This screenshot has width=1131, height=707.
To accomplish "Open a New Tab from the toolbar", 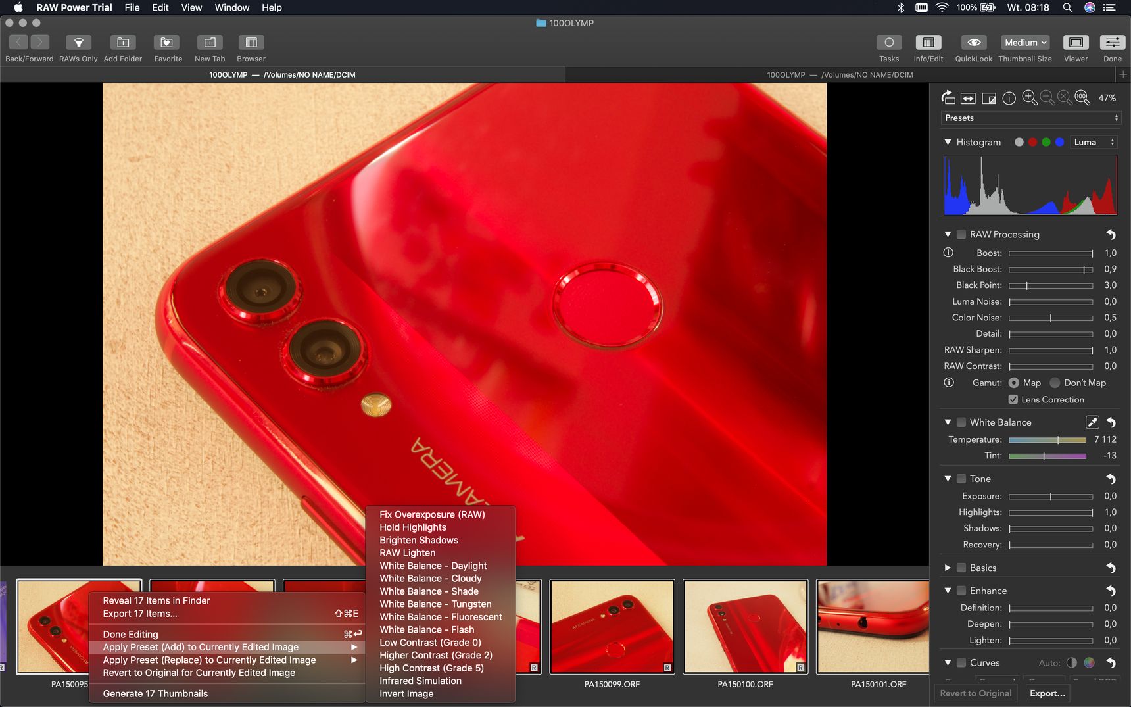I will [210, 43].
